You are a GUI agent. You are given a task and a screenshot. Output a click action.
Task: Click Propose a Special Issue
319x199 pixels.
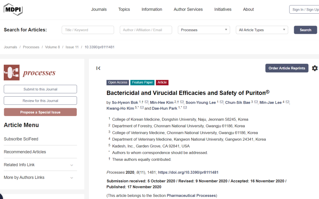click(x=40, y=112)
